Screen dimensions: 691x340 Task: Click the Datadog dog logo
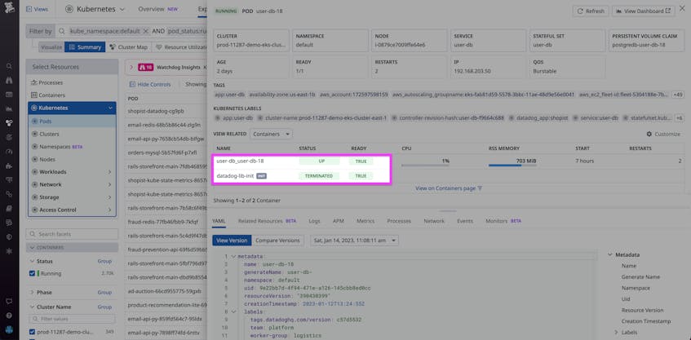(x=9, y=8)
